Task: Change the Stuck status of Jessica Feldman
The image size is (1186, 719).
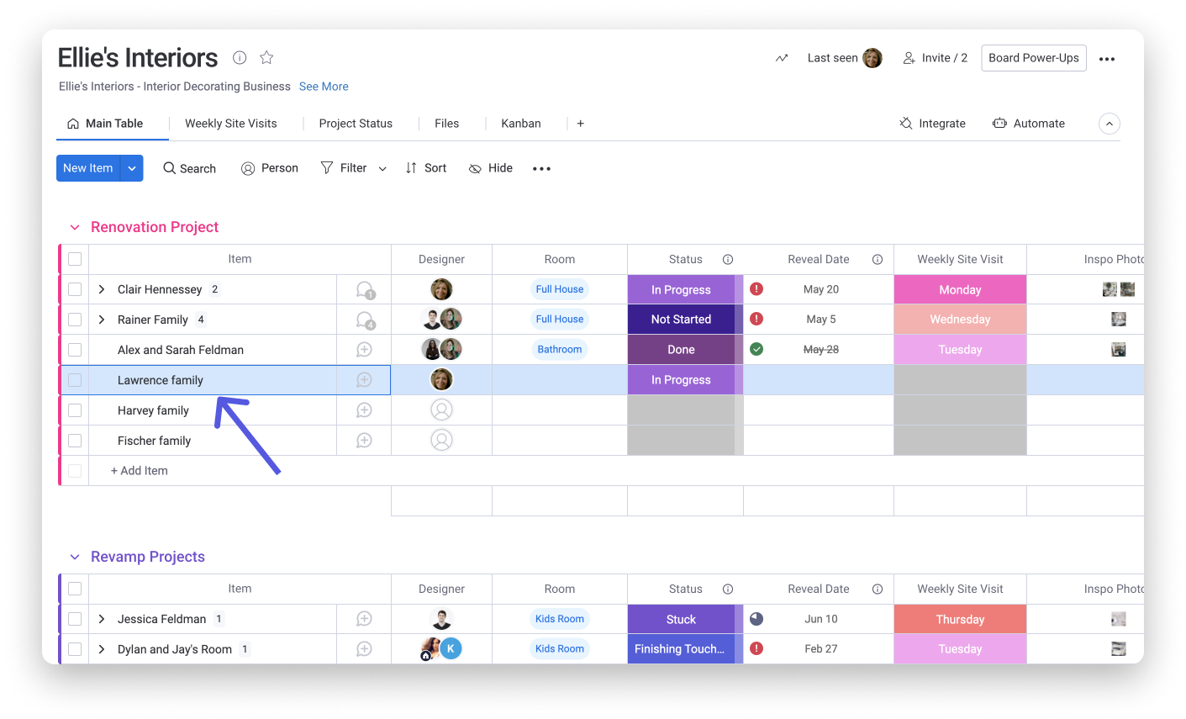Action: 681,619
